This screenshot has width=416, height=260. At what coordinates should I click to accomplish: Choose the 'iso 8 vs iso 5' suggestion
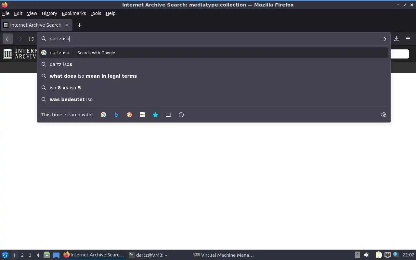(x=214, y=88)
